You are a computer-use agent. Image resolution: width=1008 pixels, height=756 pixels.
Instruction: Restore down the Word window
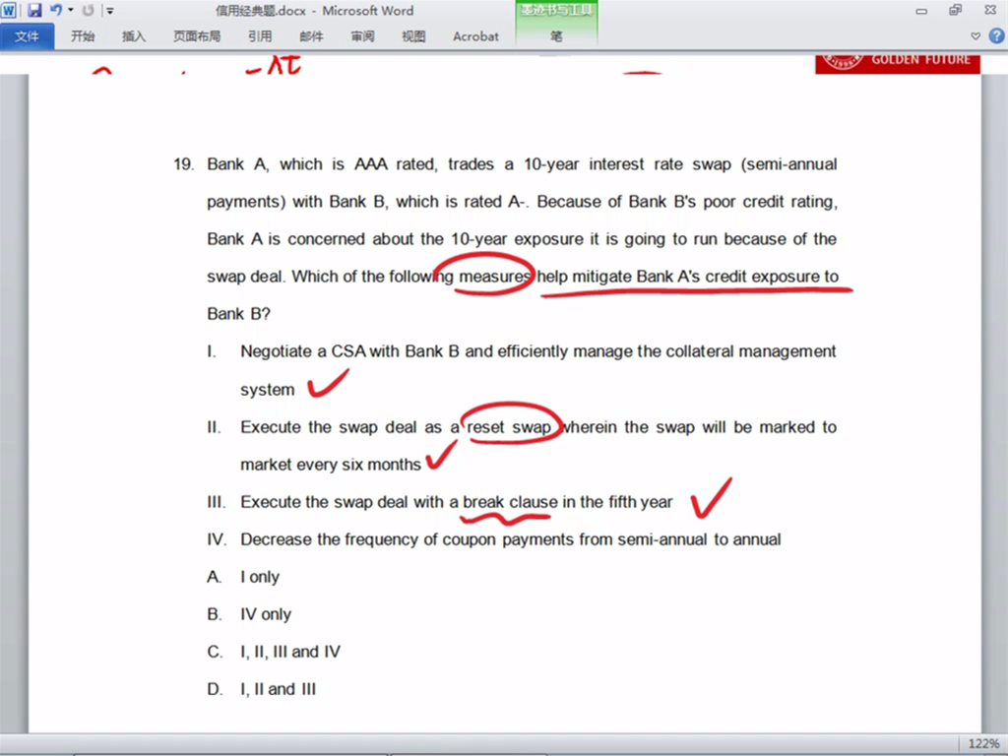tap(955, 10)
